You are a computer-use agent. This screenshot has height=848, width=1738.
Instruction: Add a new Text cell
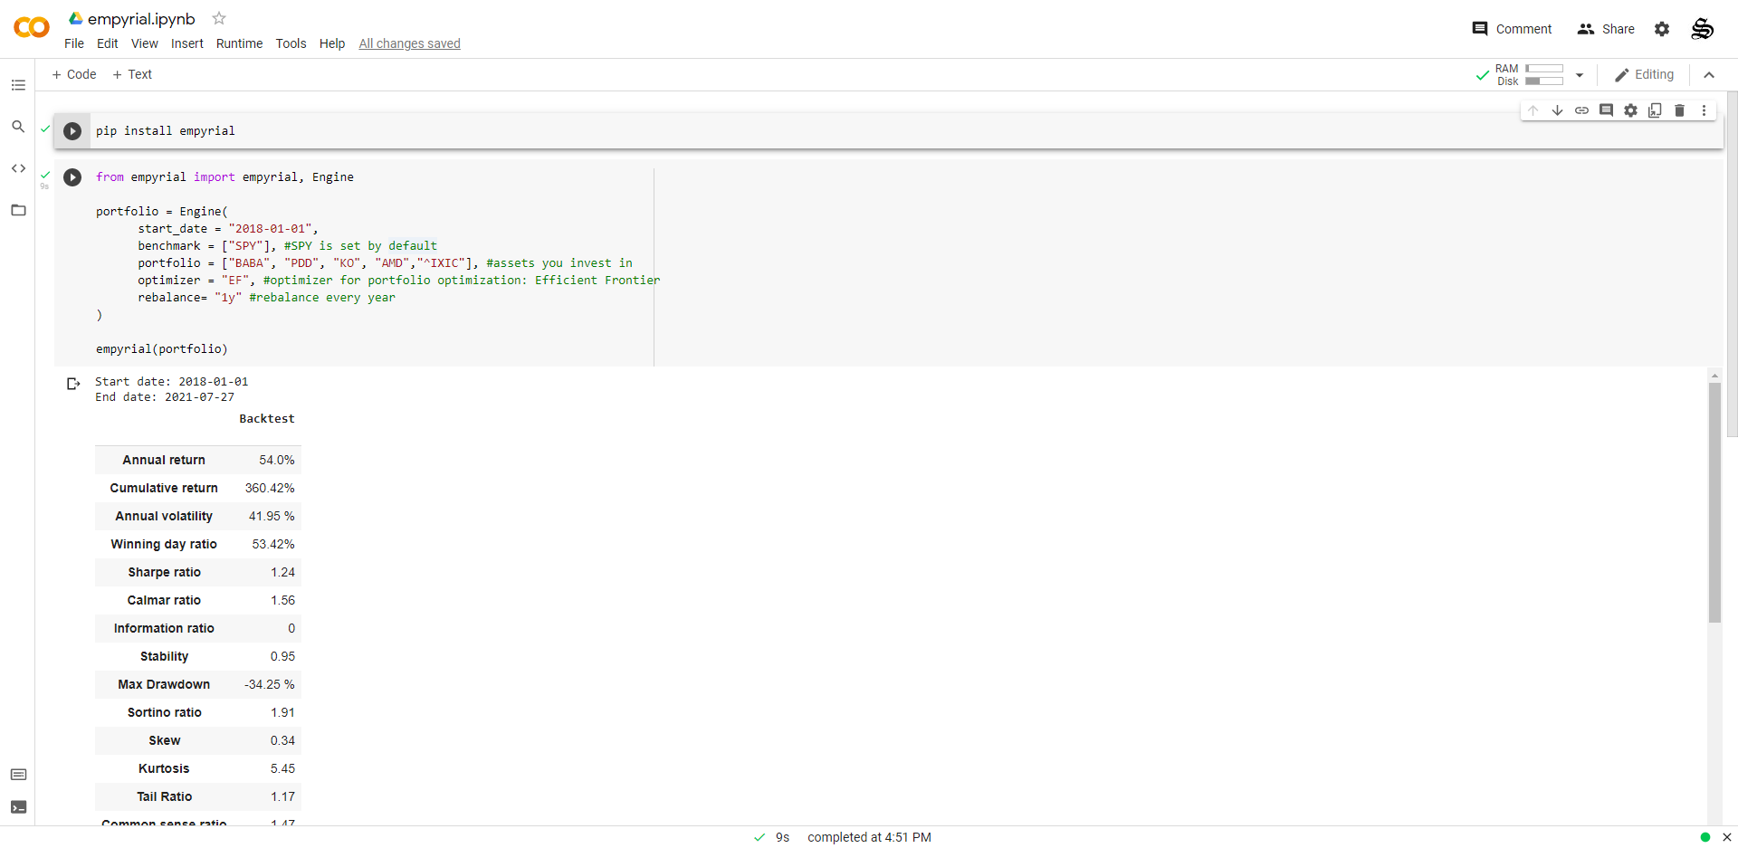pos(132,74)
